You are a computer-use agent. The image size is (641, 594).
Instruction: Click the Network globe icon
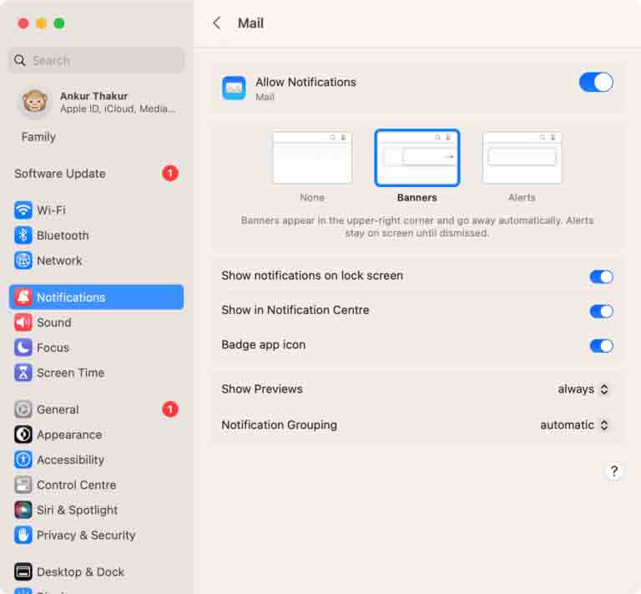23,261
